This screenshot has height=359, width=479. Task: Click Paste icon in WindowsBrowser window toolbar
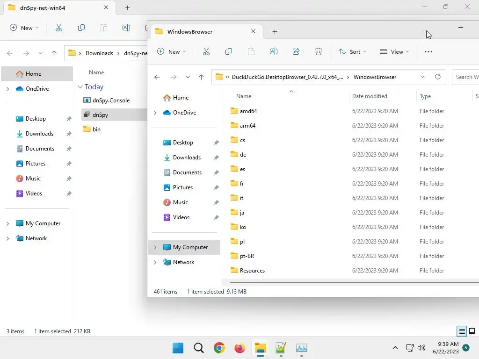pos(251,51)
